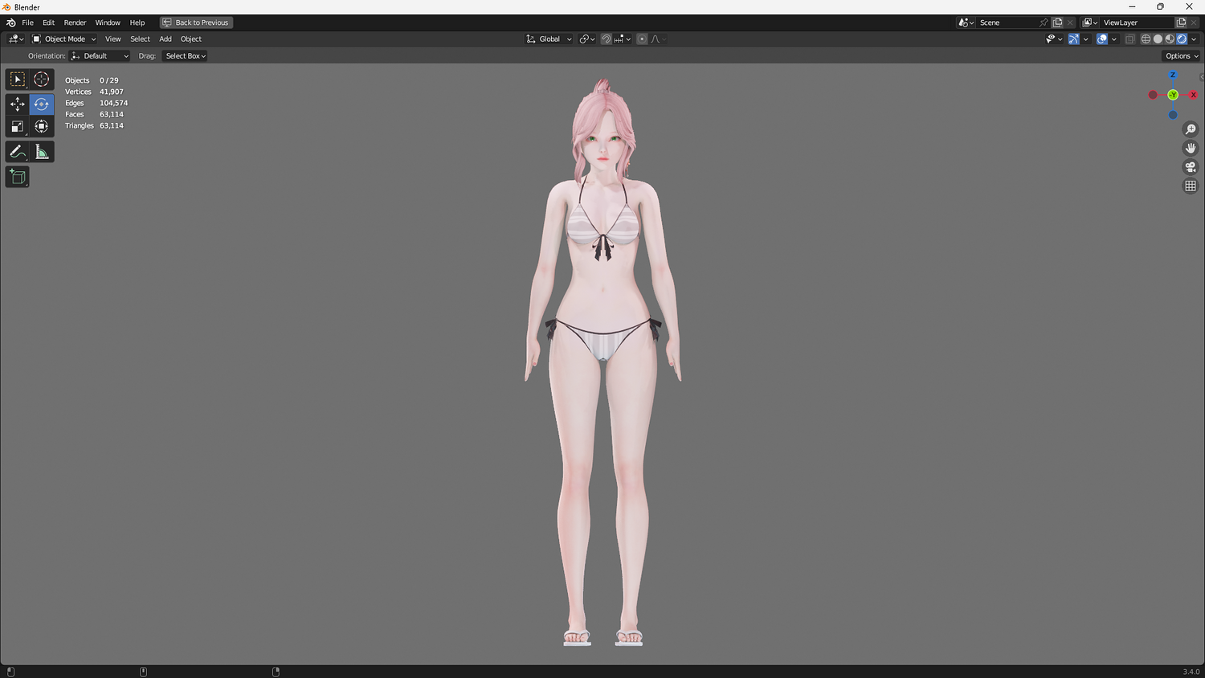Open the editor type dropdown
1205x678 pixels.
point(15,39)
